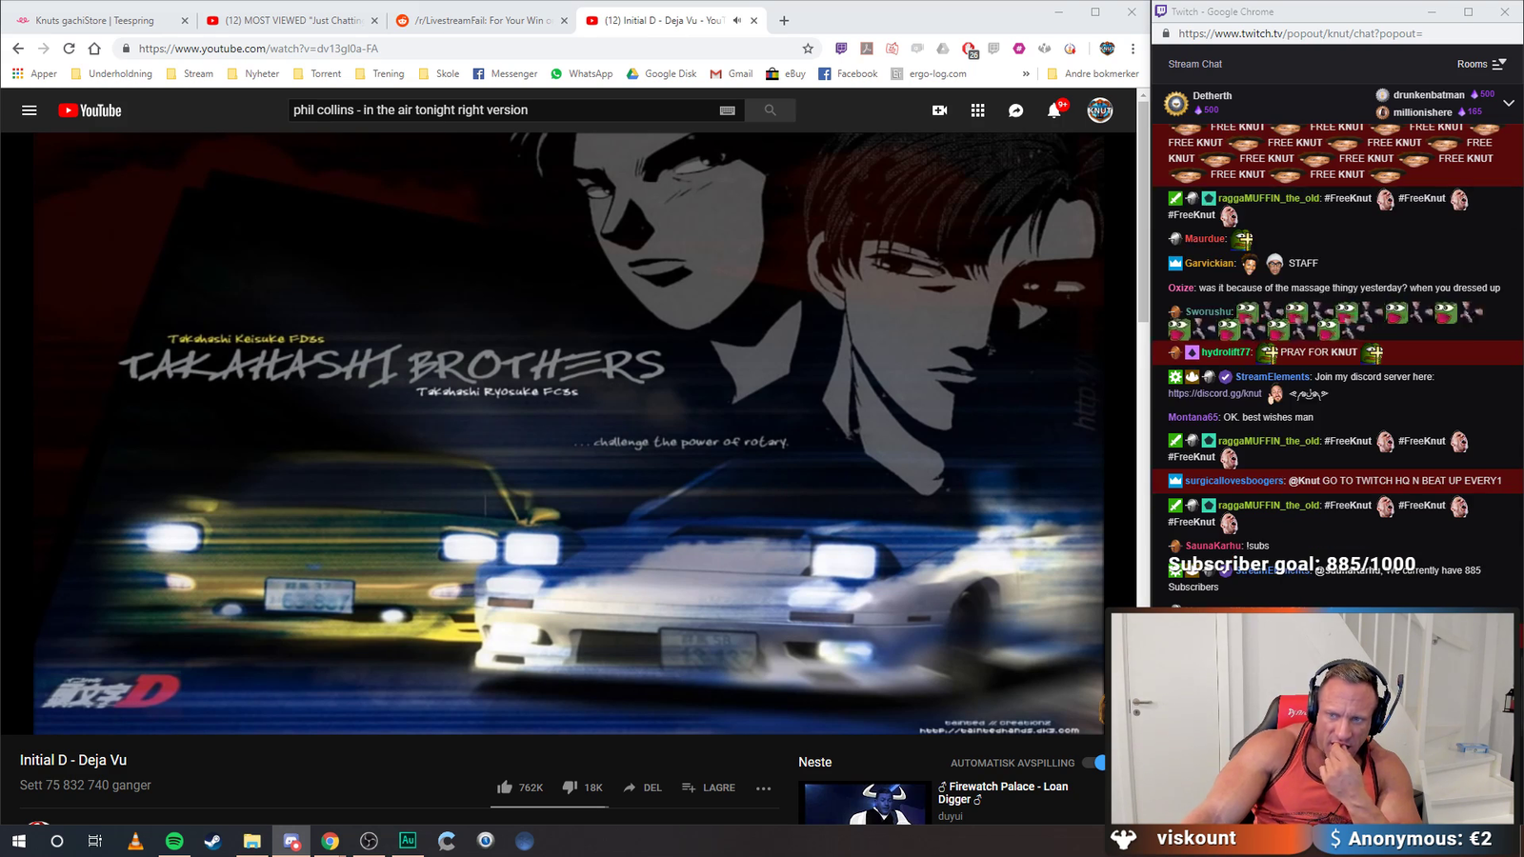Image resolution: width=1524 pixels, height=857 pixels.
Task: Click the pink hexagon extension icon
Action: tap(1019, 49)
